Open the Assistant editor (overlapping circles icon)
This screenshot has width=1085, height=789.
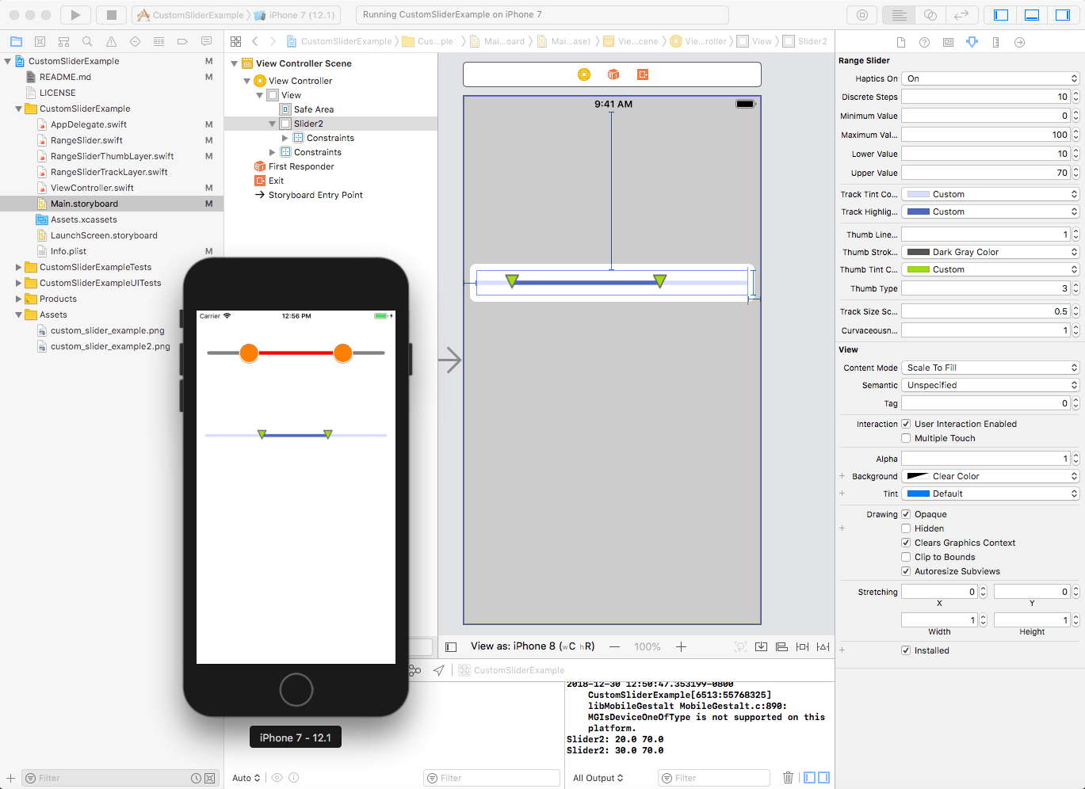pyautogui.click(x=930, y=13)
